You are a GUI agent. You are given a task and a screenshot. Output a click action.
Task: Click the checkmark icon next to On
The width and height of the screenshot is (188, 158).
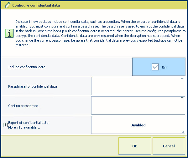point(155,67)
